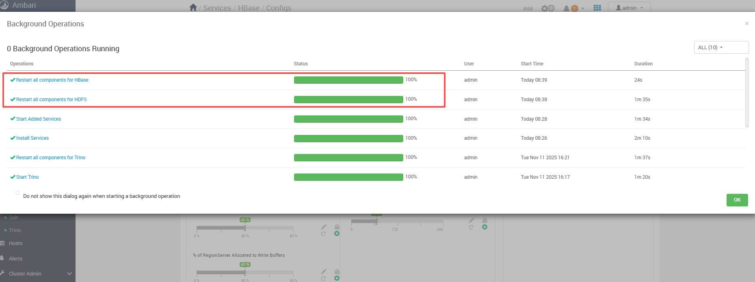Click pencil icon beside RegionServer Write Buffers slider
The image size is (755, 282).
tap(324, 271)
